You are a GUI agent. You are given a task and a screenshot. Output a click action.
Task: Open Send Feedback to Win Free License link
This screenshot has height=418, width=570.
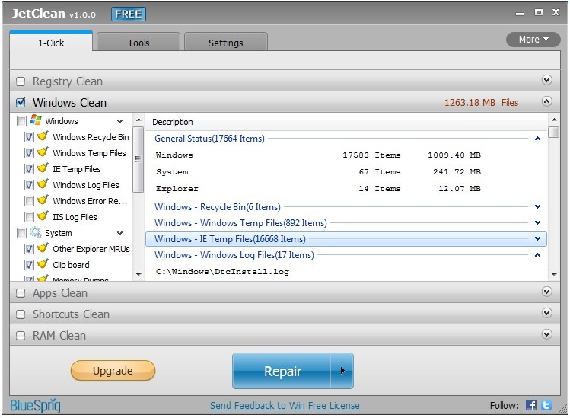pyautogui.click(x=285, y=405)
